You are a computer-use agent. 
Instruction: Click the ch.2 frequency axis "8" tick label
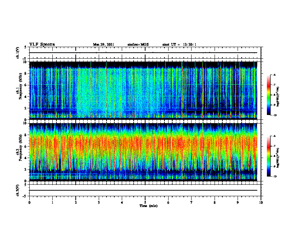coord(26,135)
